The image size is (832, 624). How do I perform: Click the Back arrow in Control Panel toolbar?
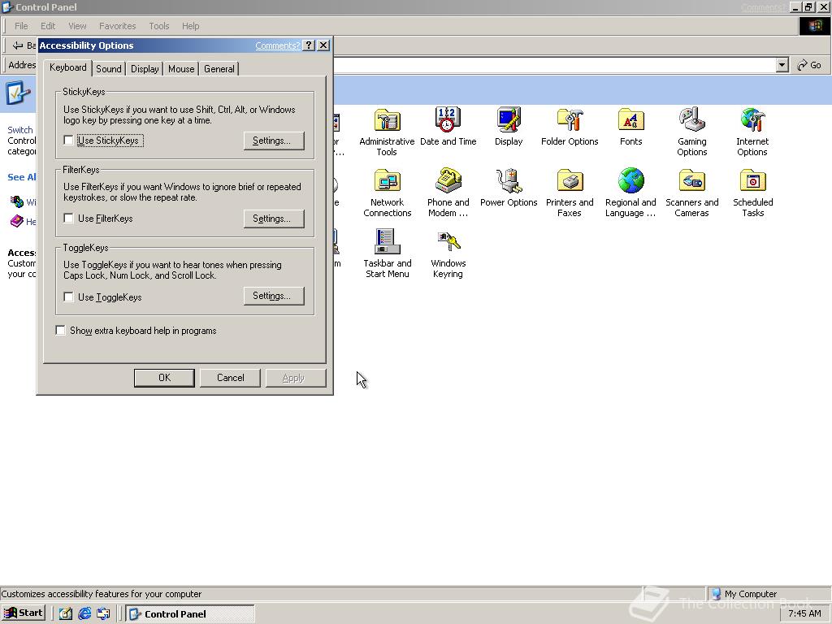[18, 45]
